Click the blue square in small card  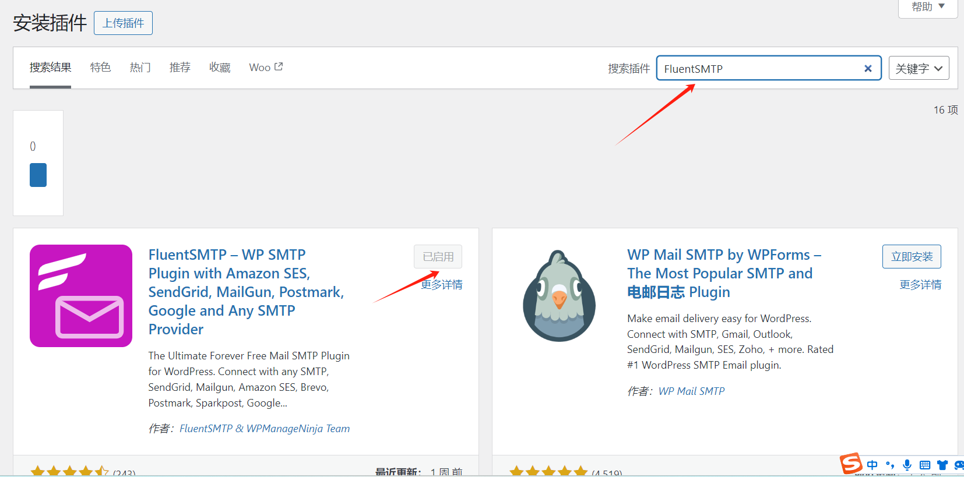pyautogui.click(x=38, y=175)
